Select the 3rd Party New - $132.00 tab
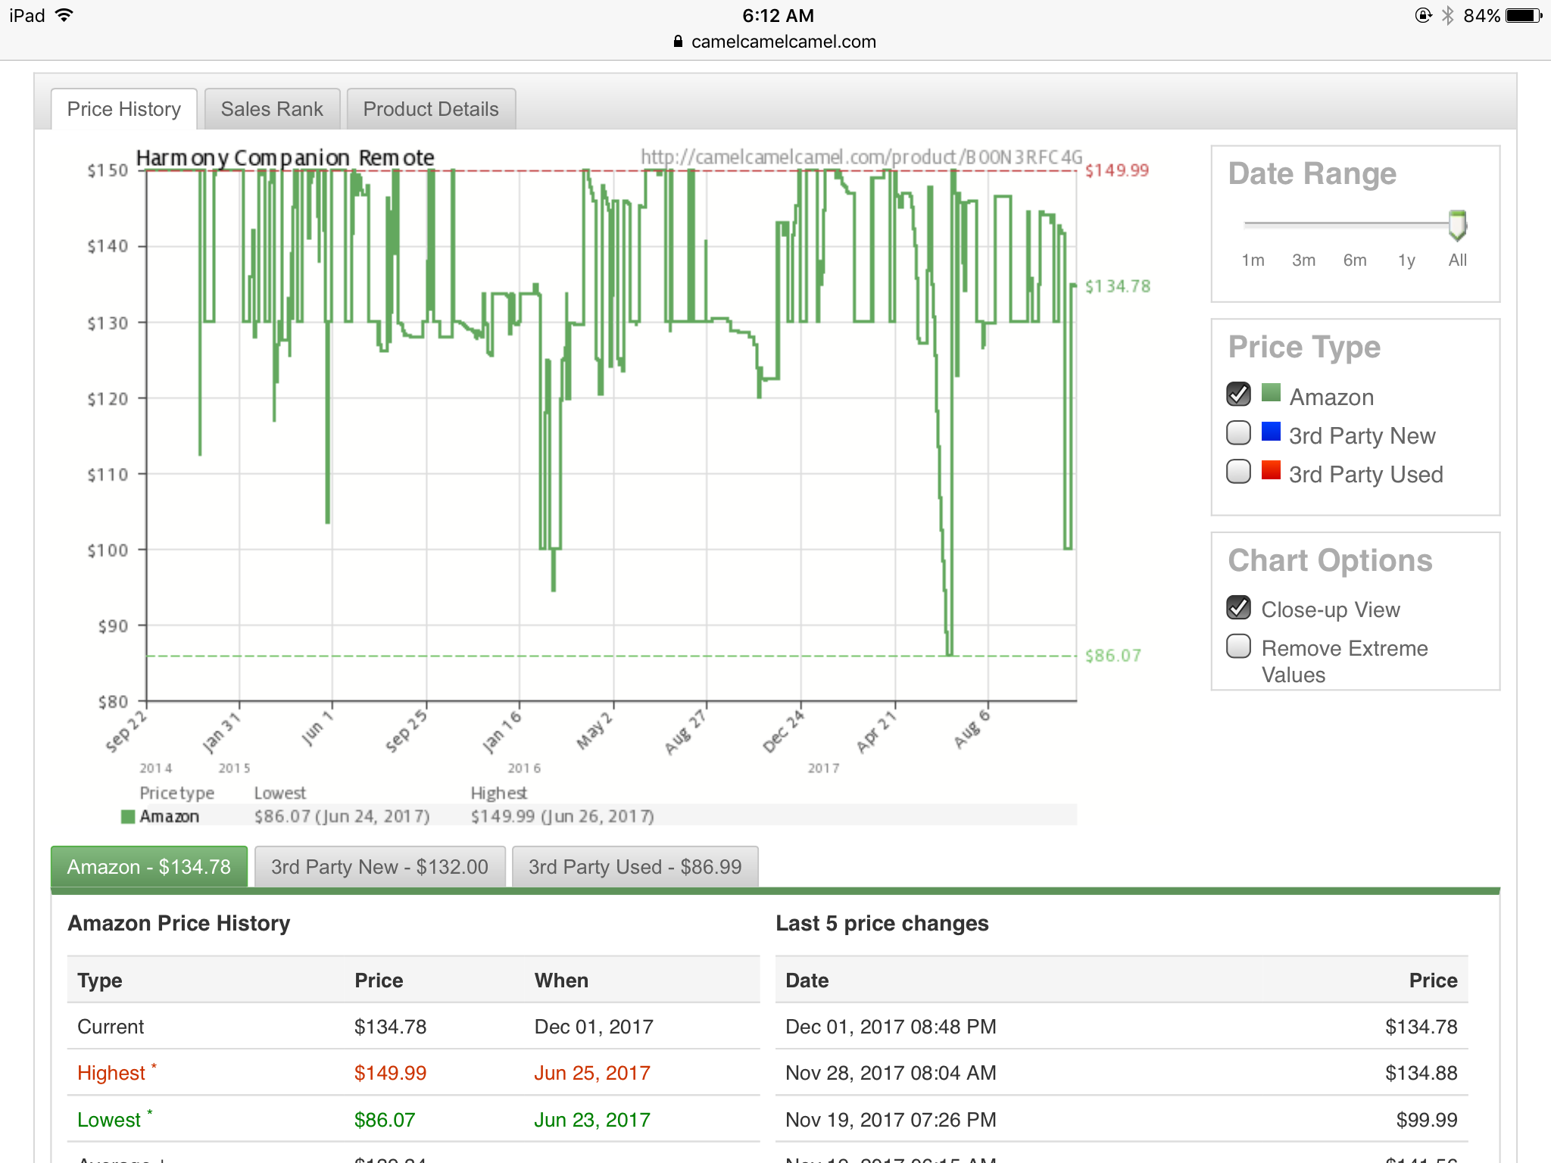 coord(379,866)
